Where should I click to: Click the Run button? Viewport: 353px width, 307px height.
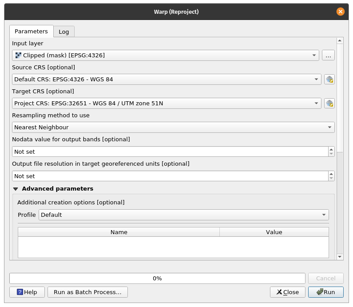pyautogui.click(x=326, y=292)
